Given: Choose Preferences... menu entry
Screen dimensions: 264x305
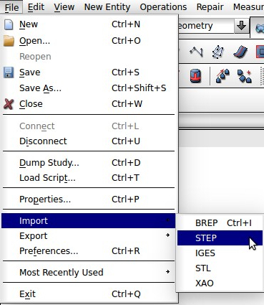Looking at the screenshot, I should point(88,251).
